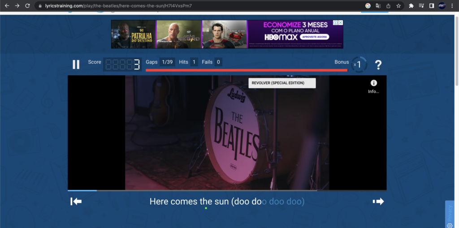Close the HBO Max ad

341,22
